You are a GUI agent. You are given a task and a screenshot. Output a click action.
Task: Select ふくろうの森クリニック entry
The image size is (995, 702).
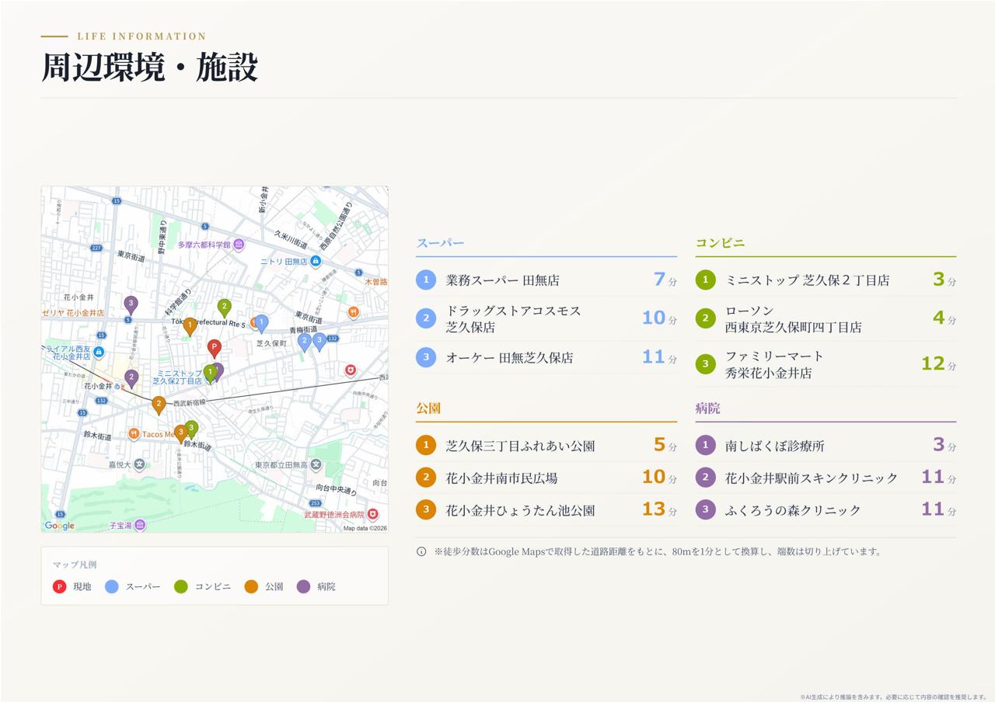coord(826,509)
